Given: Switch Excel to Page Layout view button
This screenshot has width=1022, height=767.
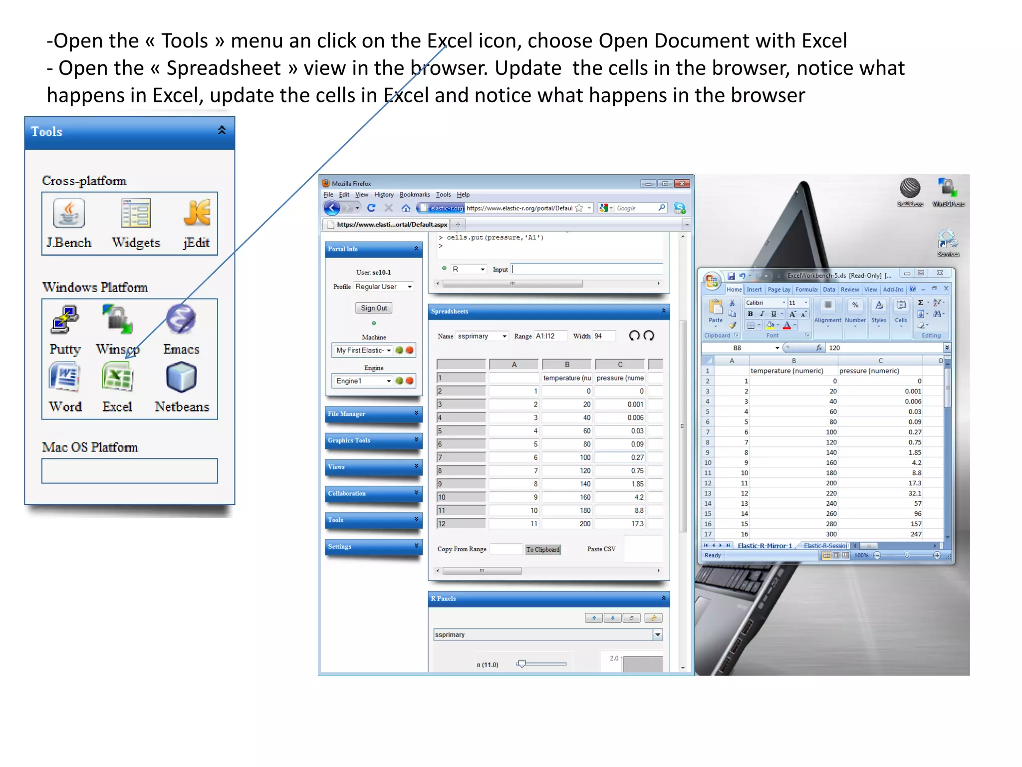Looking at the screenshot, I should point(836,555).
